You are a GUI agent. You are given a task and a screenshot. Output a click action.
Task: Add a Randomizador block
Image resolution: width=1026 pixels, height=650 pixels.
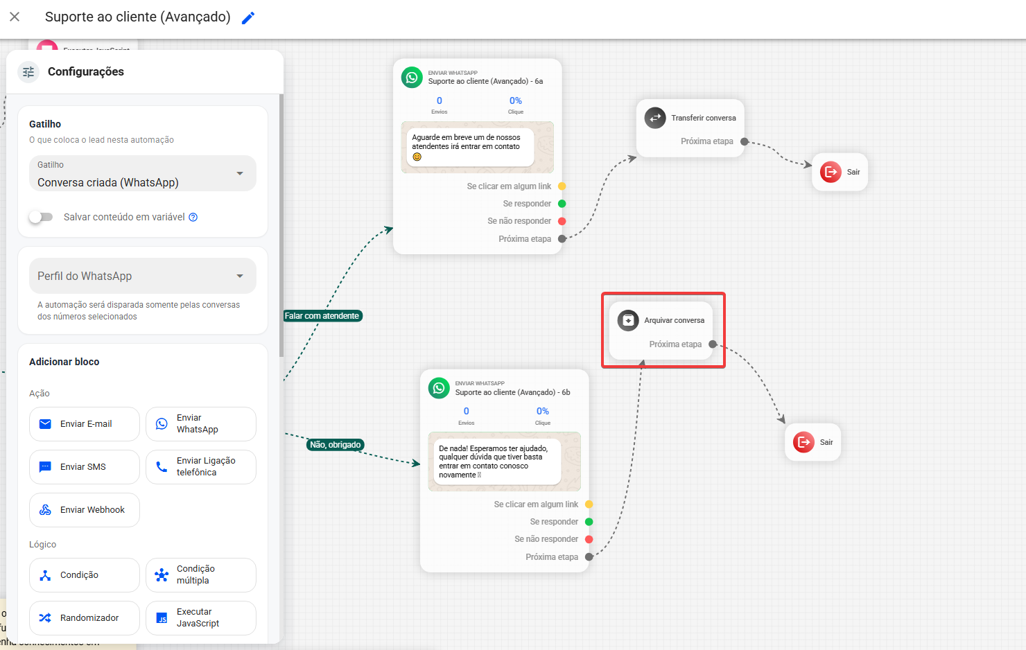click(85, 618)
